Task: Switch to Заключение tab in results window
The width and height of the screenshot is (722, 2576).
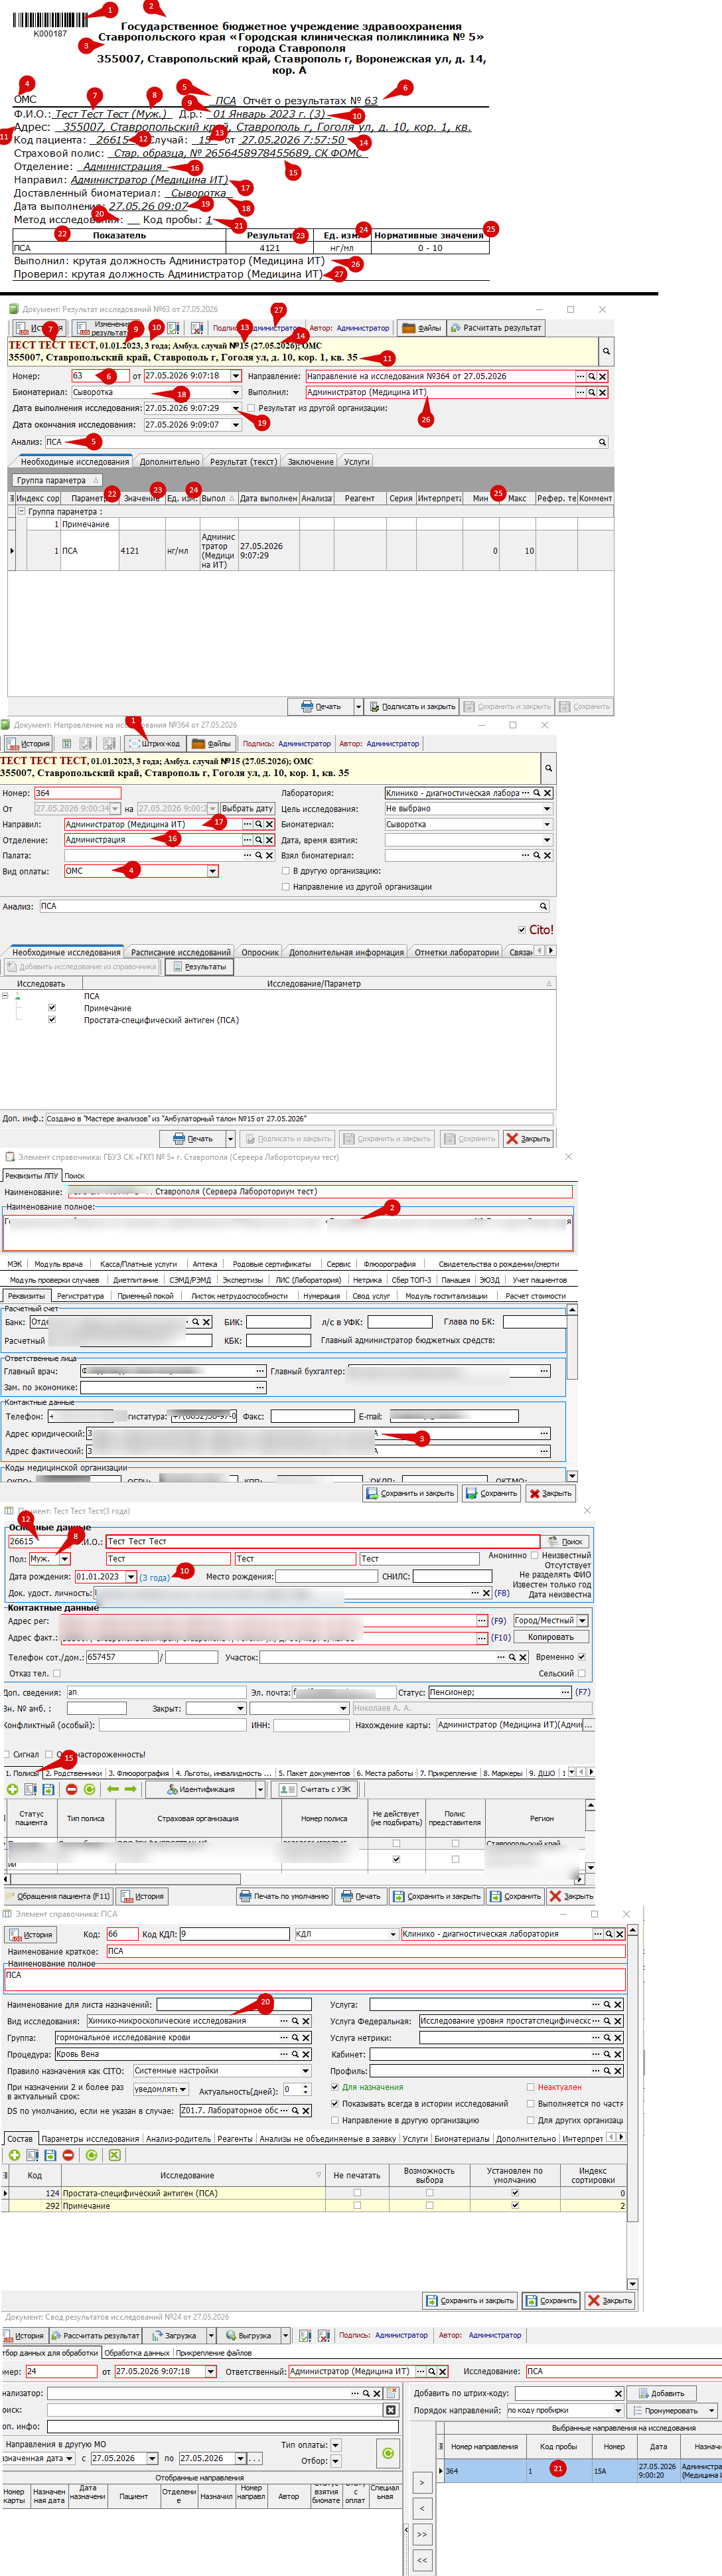Action: (x=311, y=462)
